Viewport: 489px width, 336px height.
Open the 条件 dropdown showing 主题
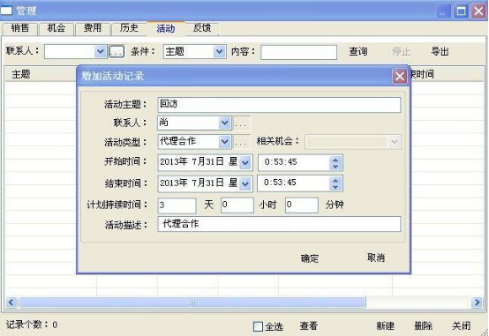pos(219,51)
